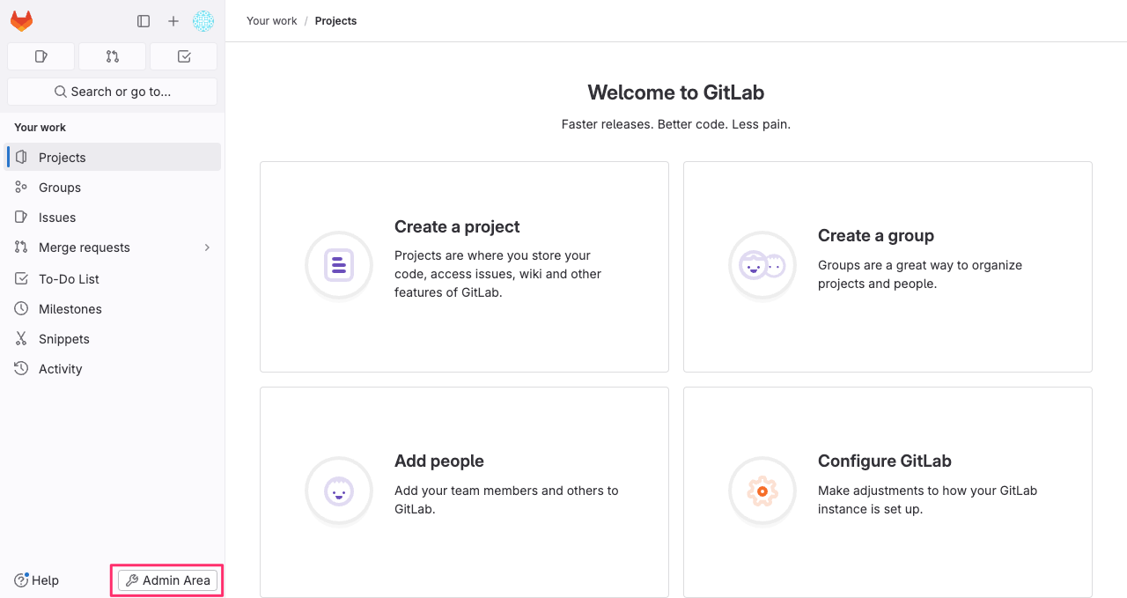Open assigned issues shortcut icon
Viewport: 1127px width, 598px height.
[41, 56]
